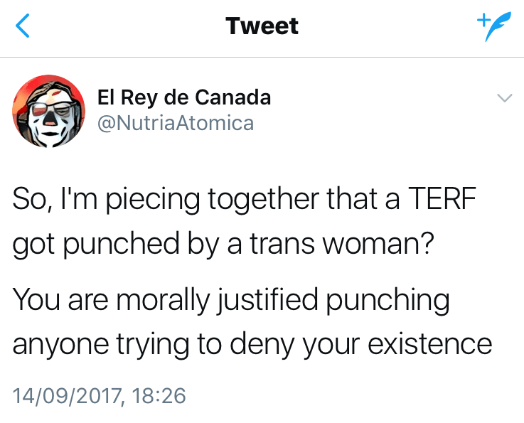Open the El Rey de Canada display name

(184, 97)
